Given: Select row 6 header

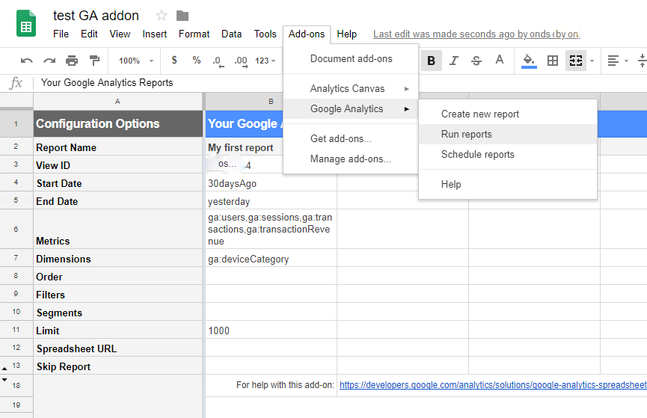Looking at the screenshot, I should point(16,229).
